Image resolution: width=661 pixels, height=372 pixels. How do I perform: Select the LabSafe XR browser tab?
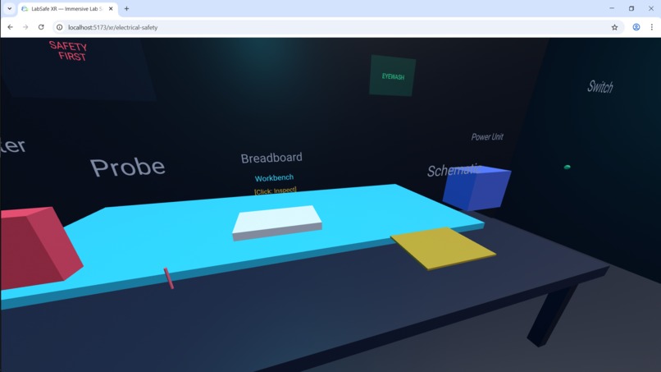pos(67,8)
